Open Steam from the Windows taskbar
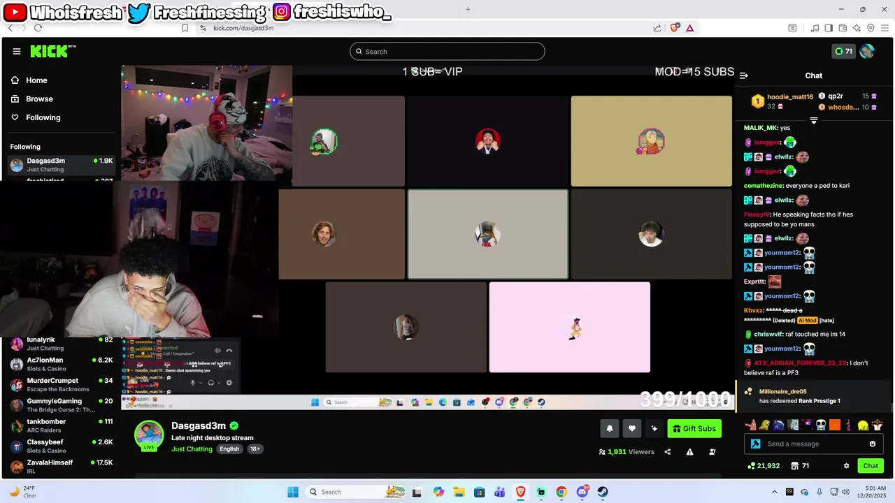Image resolution: width=895 pixels, height=503 pixels. [x=602, y=492]
